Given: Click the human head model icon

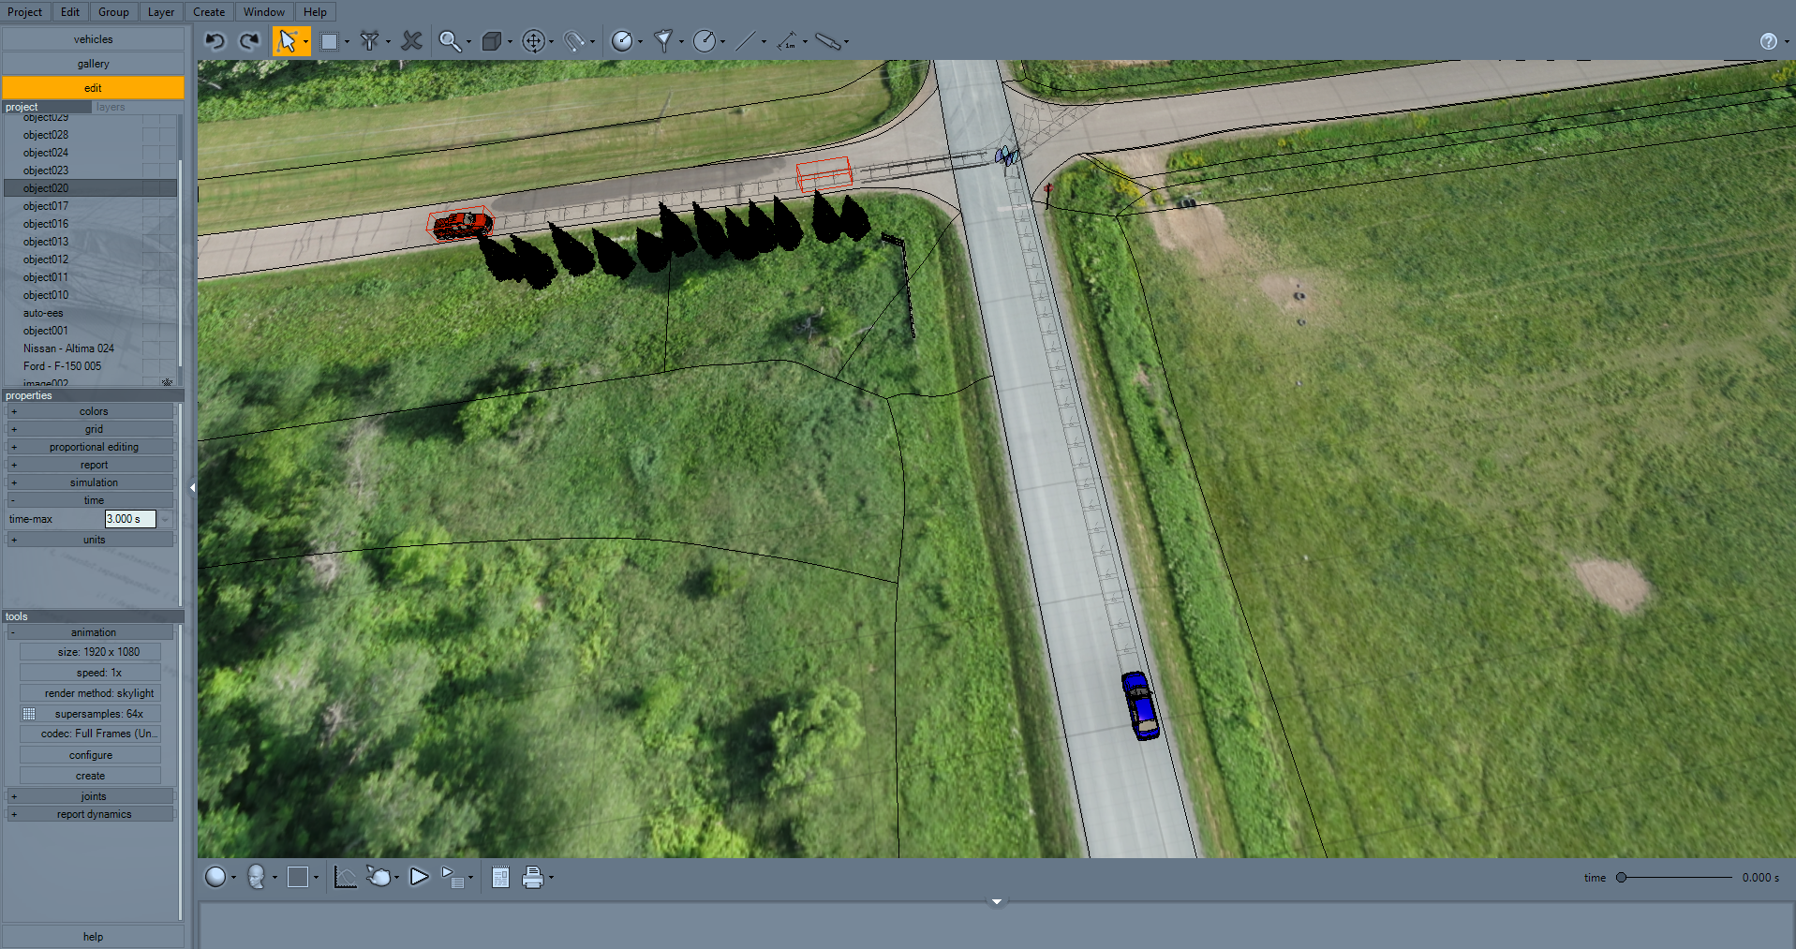Looking at the screenshot, I should [256, 877].
